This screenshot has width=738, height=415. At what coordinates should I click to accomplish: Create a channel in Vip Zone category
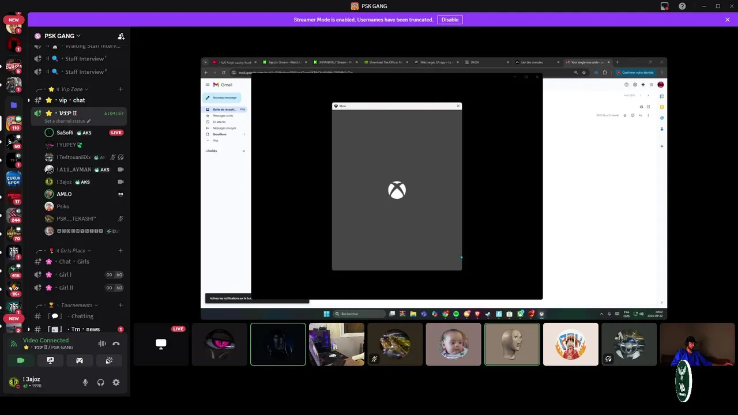pyautogui.click(x=121, y=89)
